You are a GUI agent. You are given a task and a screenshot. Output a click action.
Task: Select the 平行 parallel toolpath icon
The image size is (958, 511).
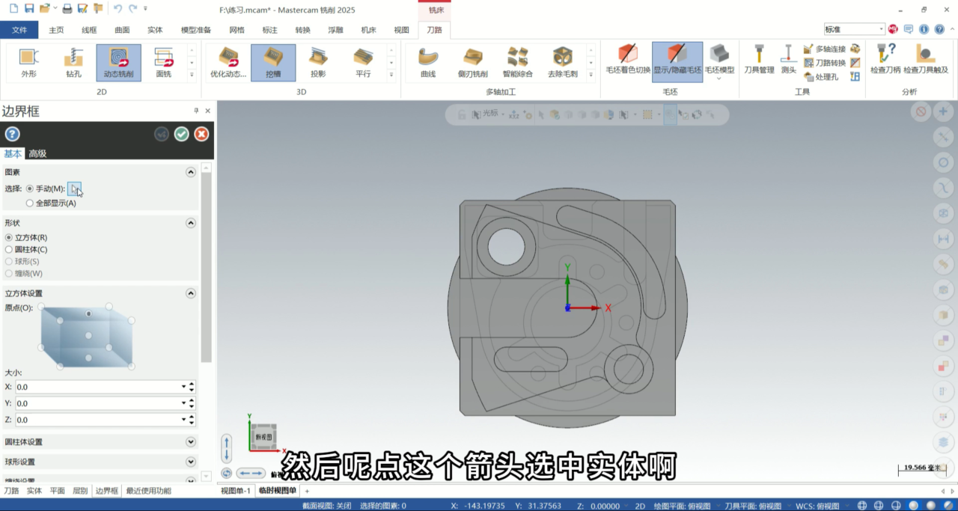(363, 63)
